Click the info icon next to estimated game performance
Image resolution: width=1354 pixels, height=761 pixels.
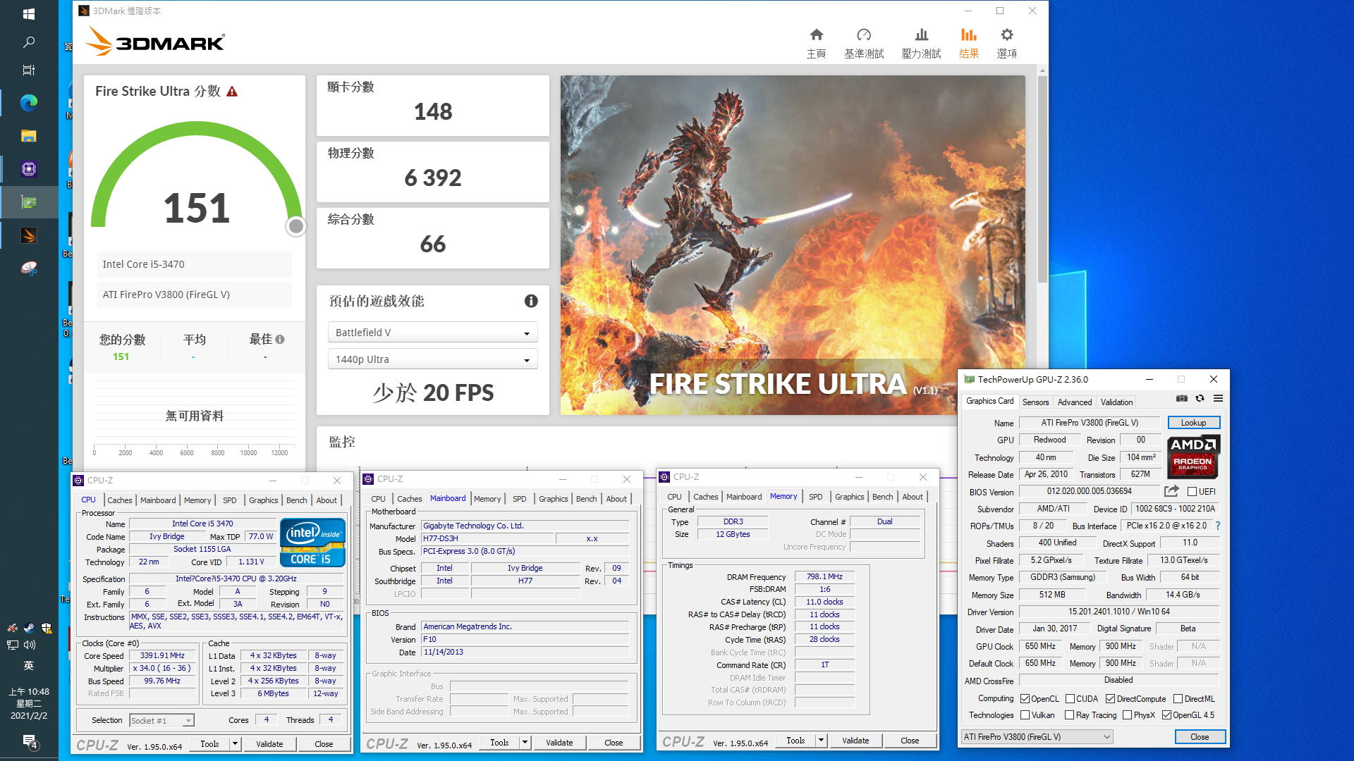pos(531,301)
